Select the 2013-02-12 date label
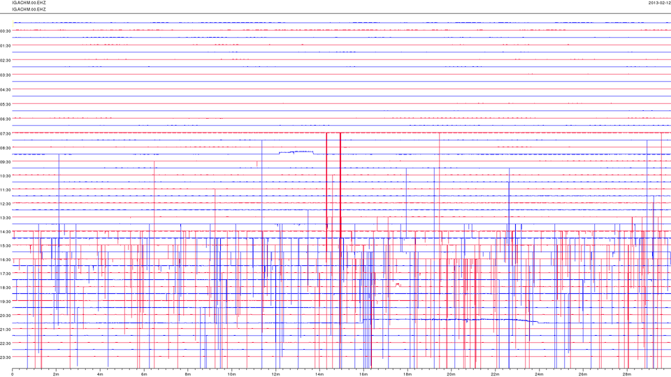This screenshot has width=671, height=377. click(659, 3)
